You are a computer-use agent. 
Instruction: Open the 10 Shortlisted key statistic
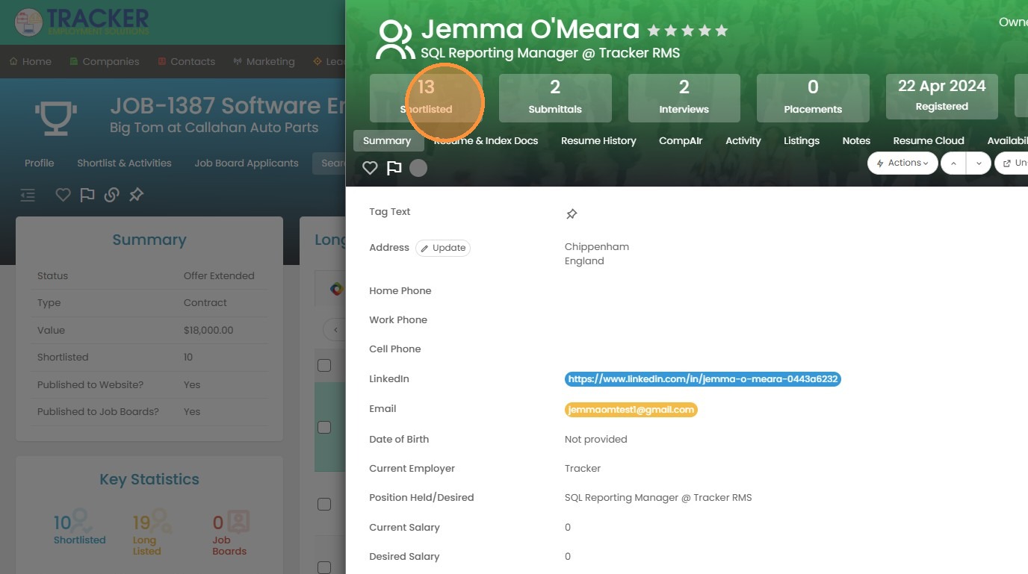pos(79,528)
